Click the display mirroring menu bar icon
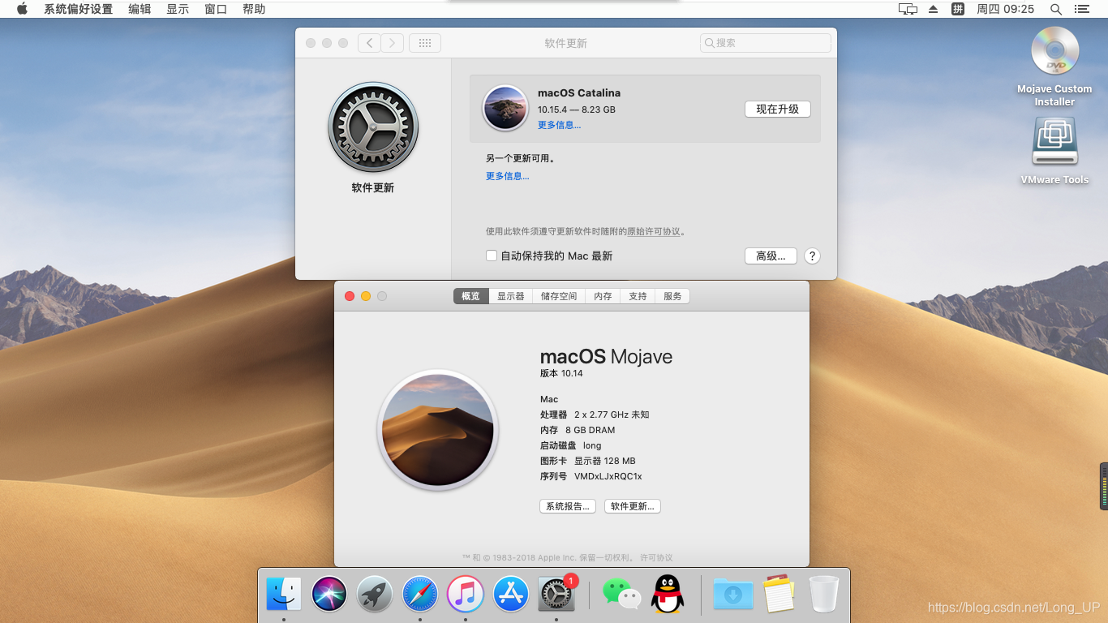 coord(908,9)
